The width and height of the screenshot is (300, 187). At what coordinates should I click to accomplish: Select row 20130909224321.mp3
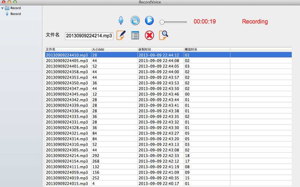(x=168, y=133)
